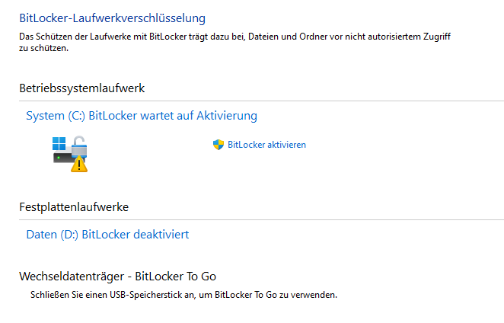Click the description starting Das Schützen der Laufwerke
504x323 pixels.
[234, 42]
